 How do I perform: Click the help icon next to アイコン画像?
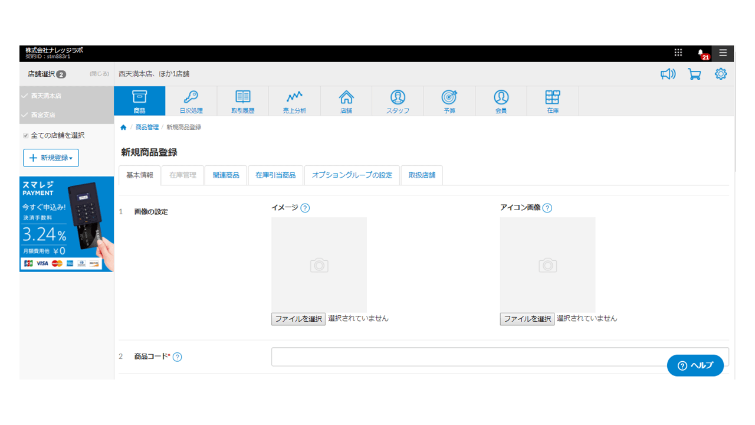click(547, 208)
